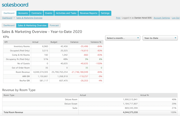Click Sales & Marketing Overview breadcrumb link
Viewport: 180px width, 116px height.
[29, 18]
